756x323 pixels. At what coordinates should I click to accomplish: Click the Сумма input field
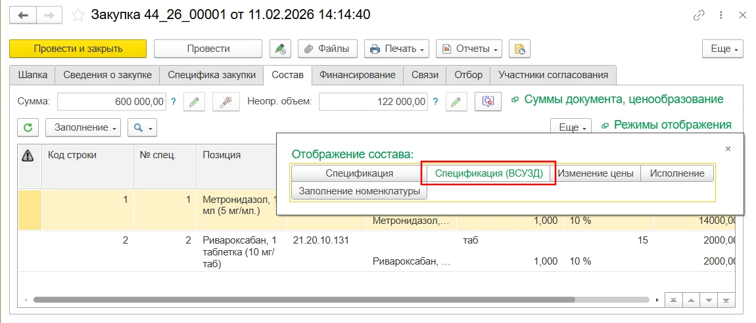pos(112,102)
